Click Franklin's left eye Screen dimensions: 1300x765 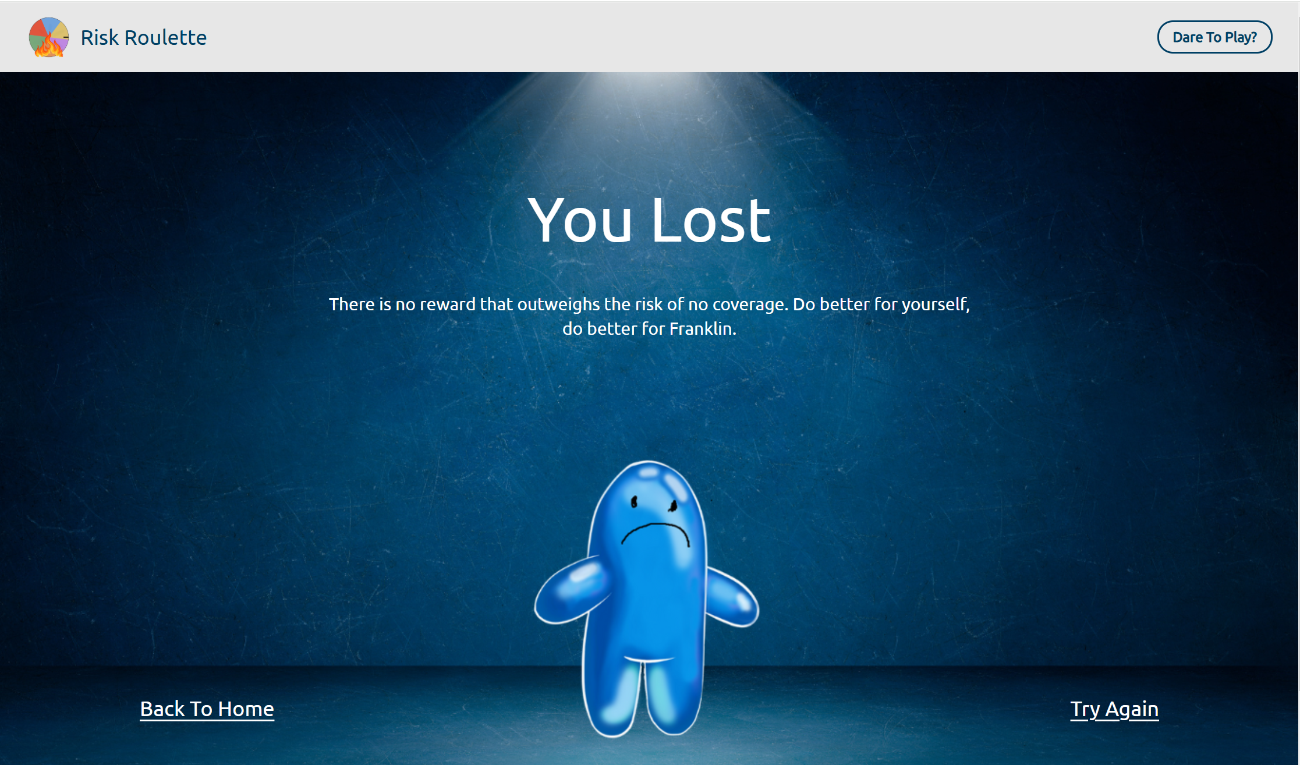coord(635,502)
